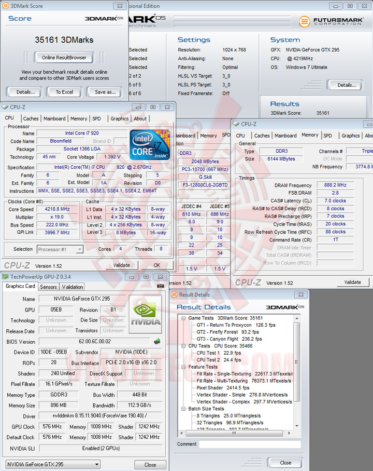Close the 3DMark Score window

pyautogui.click(x=120, y=6)
